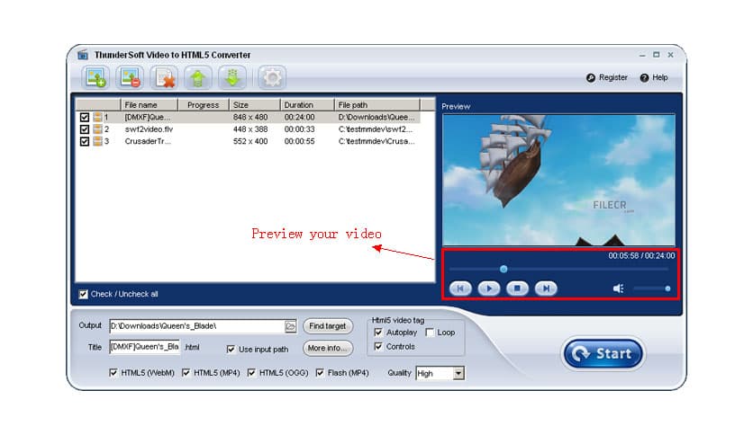Click the File path column header
Viewport: 753px width, 435px height.
[377, 105]
